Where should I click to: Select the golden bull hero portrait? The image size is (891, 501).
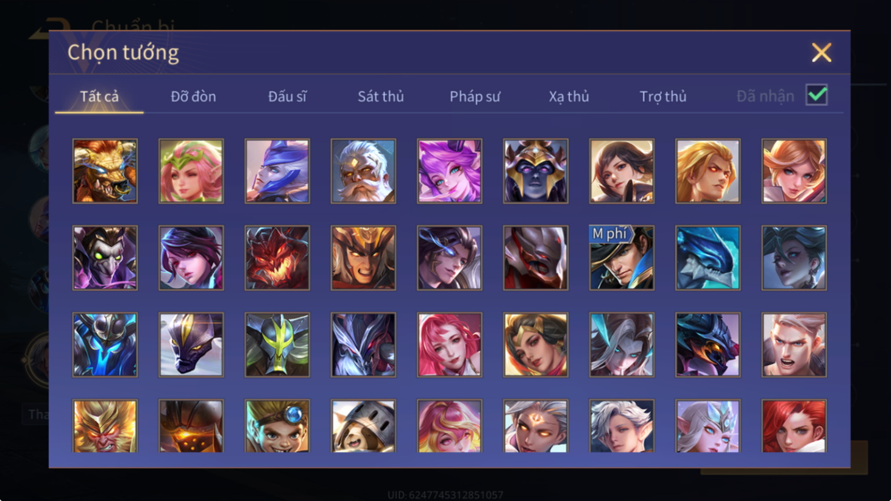click(x=105, y=171)
